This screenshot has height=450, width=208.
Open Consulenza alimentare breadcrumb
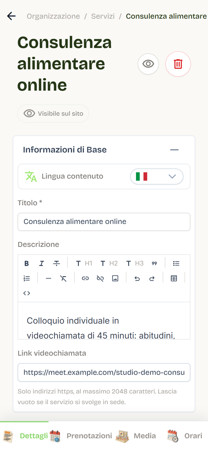[166, 16]
